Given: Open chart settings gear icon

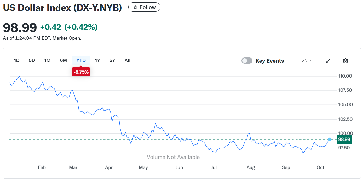Looking at the screenshot, I should pyautogui.click(x=345, y=61).
